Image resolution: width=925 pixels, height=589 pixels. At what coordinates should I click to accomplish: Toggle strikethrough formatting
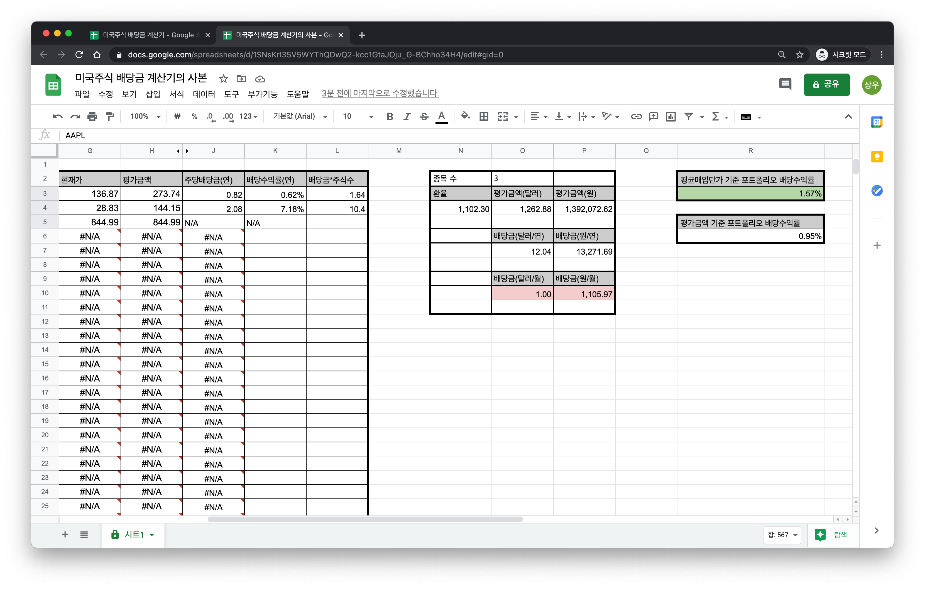424,116
